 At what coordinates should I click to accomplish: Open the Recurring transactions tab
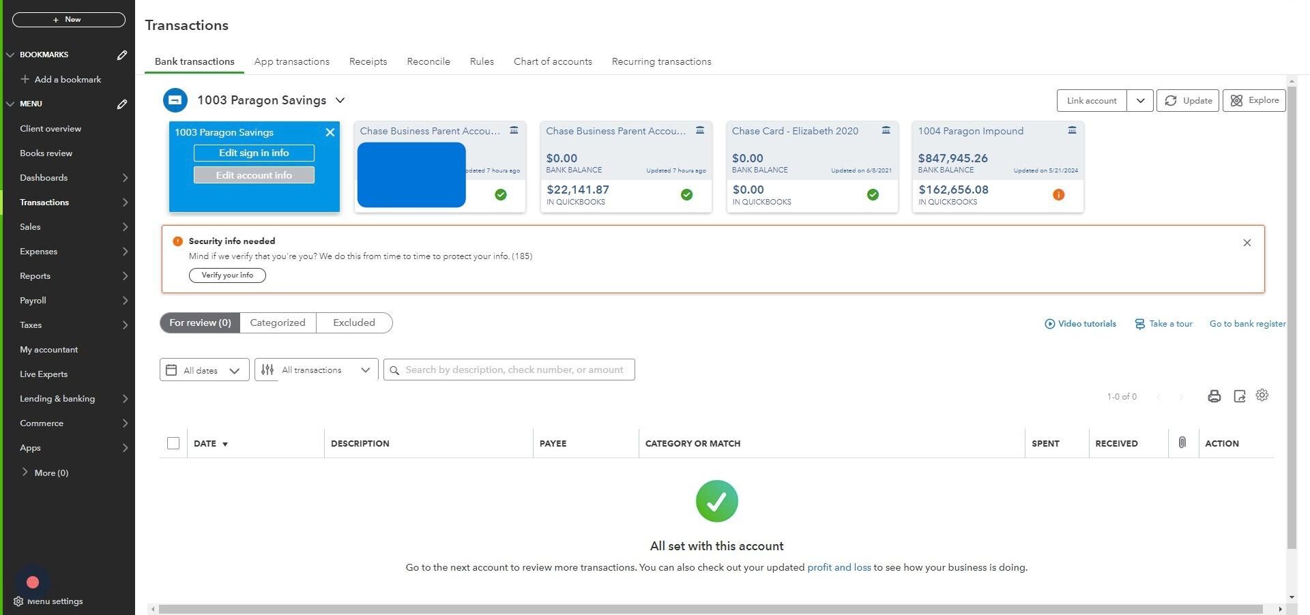[x=661, y=61]
